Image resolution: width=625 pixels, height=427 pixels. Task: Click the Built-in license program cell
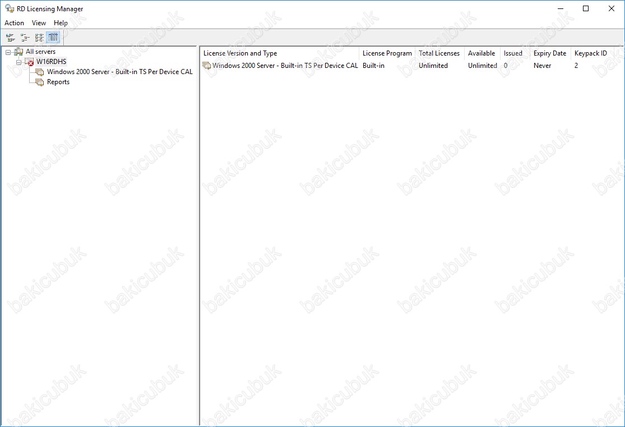coord(373,66)
